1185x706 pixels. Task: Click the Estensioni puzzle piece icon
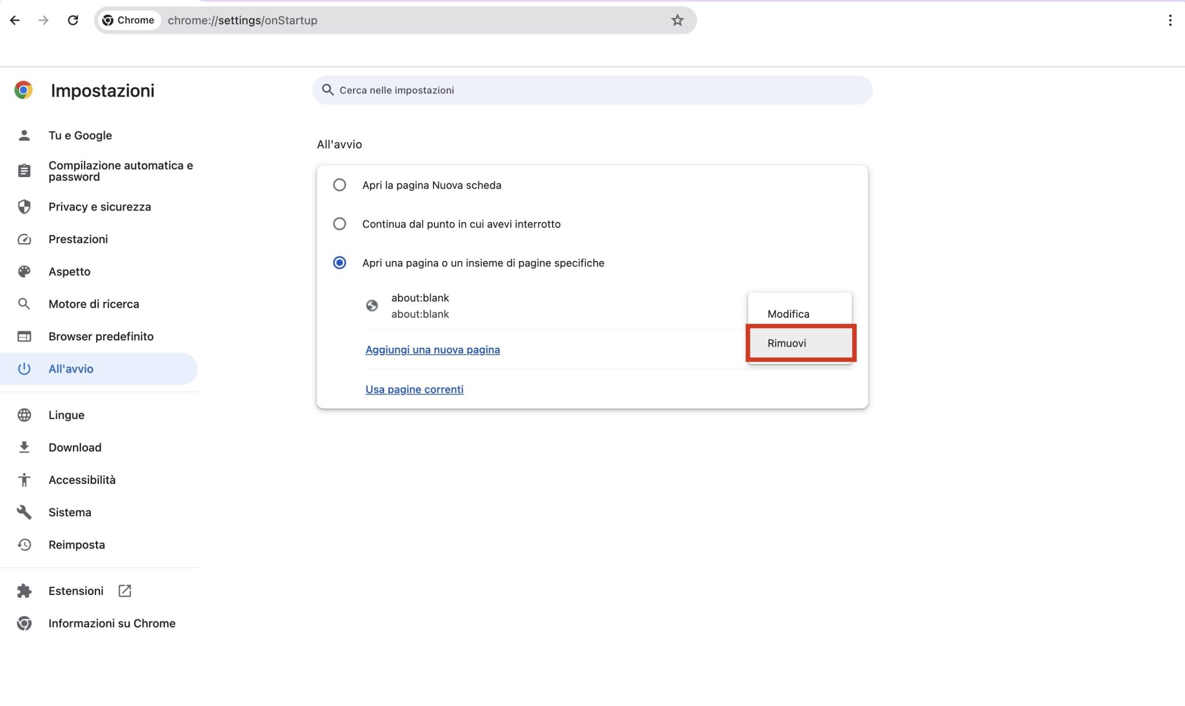click(24, 591)
